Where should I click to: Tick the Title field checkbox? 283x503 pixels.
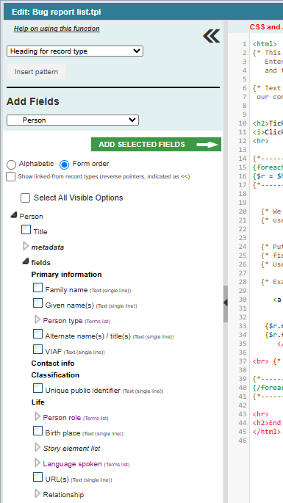(x=26, y=230)
